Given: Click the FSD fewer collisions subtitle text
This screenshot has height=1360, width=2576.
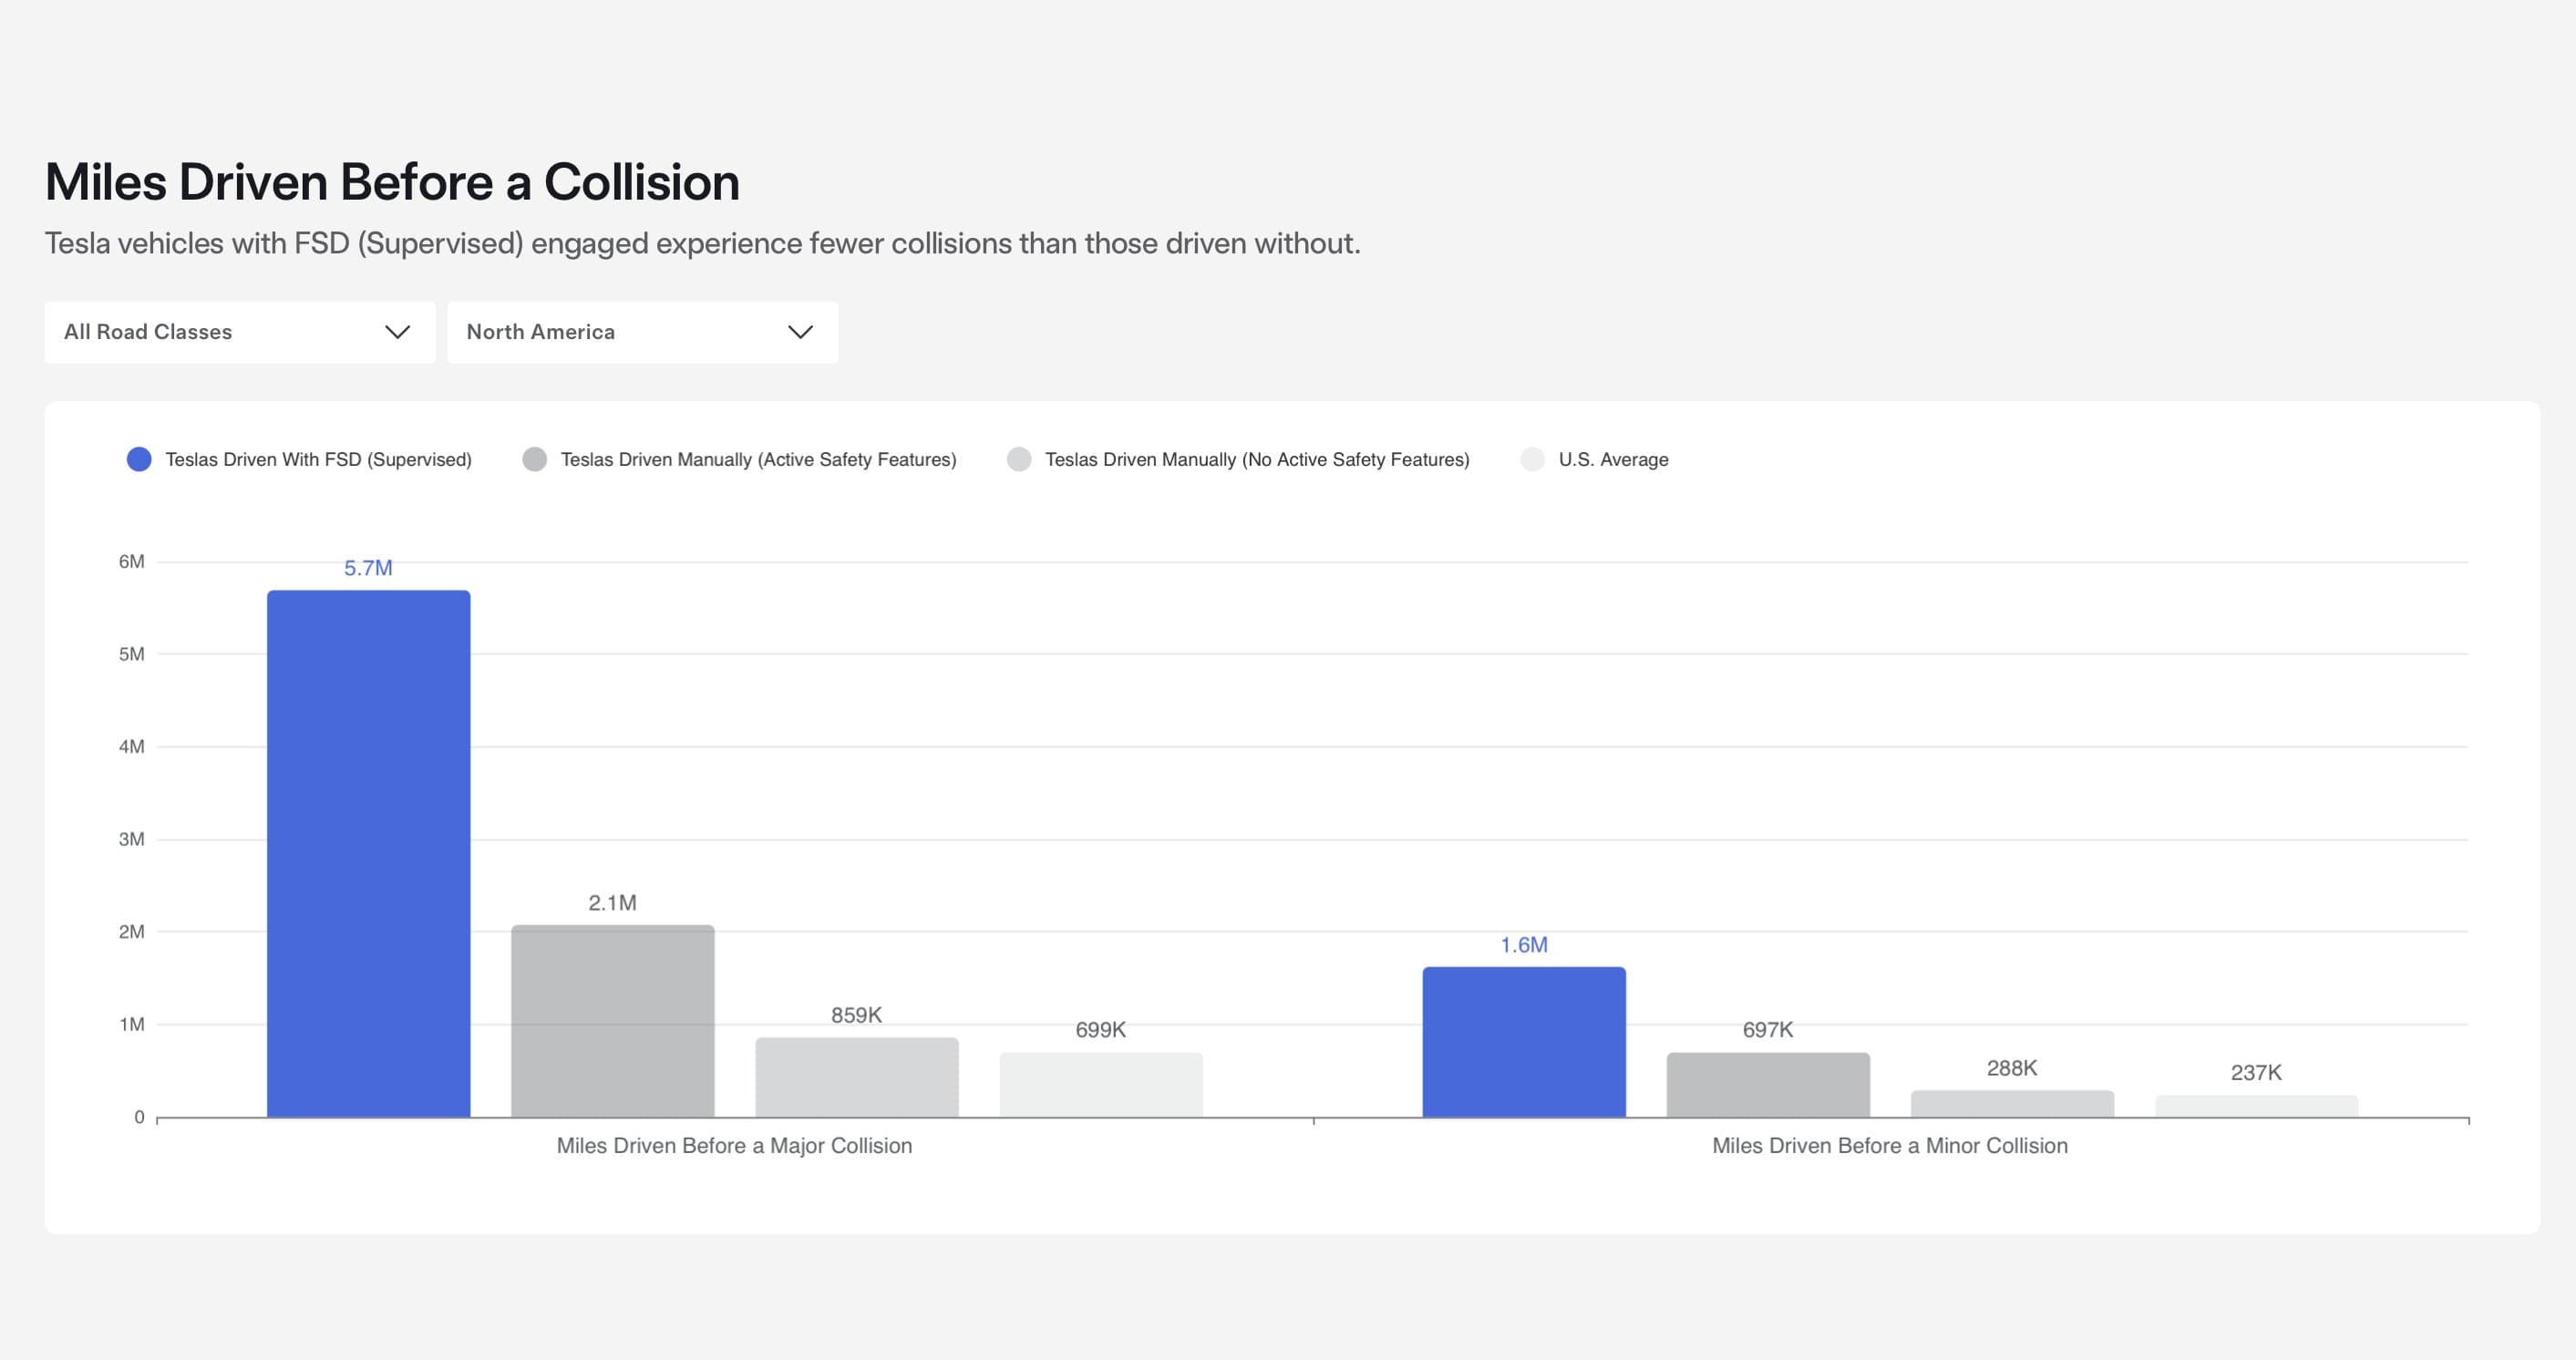Looking at the screenshot, I should click(x=703, y=243).
